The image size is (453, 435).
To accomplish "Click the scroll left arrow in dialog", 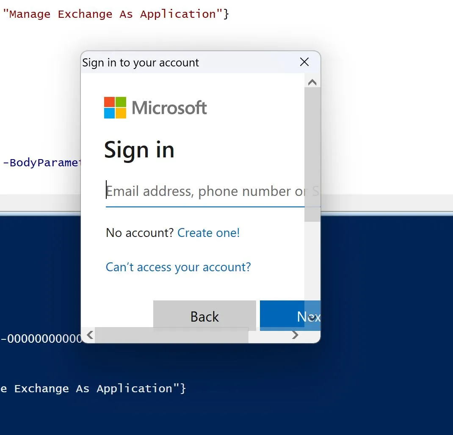I will 90,335.
